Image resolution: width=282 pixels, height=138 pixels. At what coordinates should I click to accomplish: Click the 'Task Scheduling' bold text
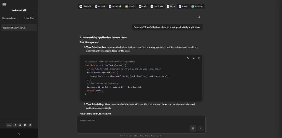point(95,104)
